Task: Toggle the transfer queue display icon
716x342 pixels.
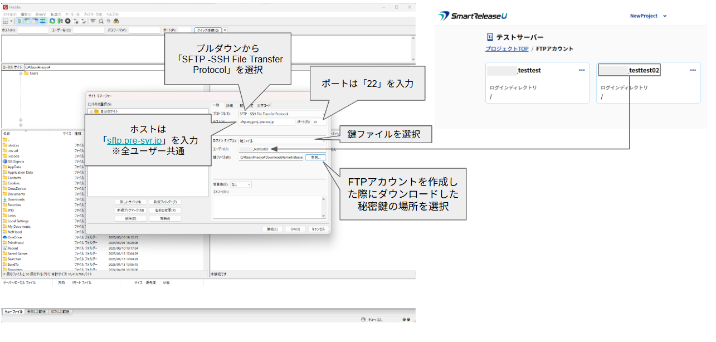Action: pos(42,21)
